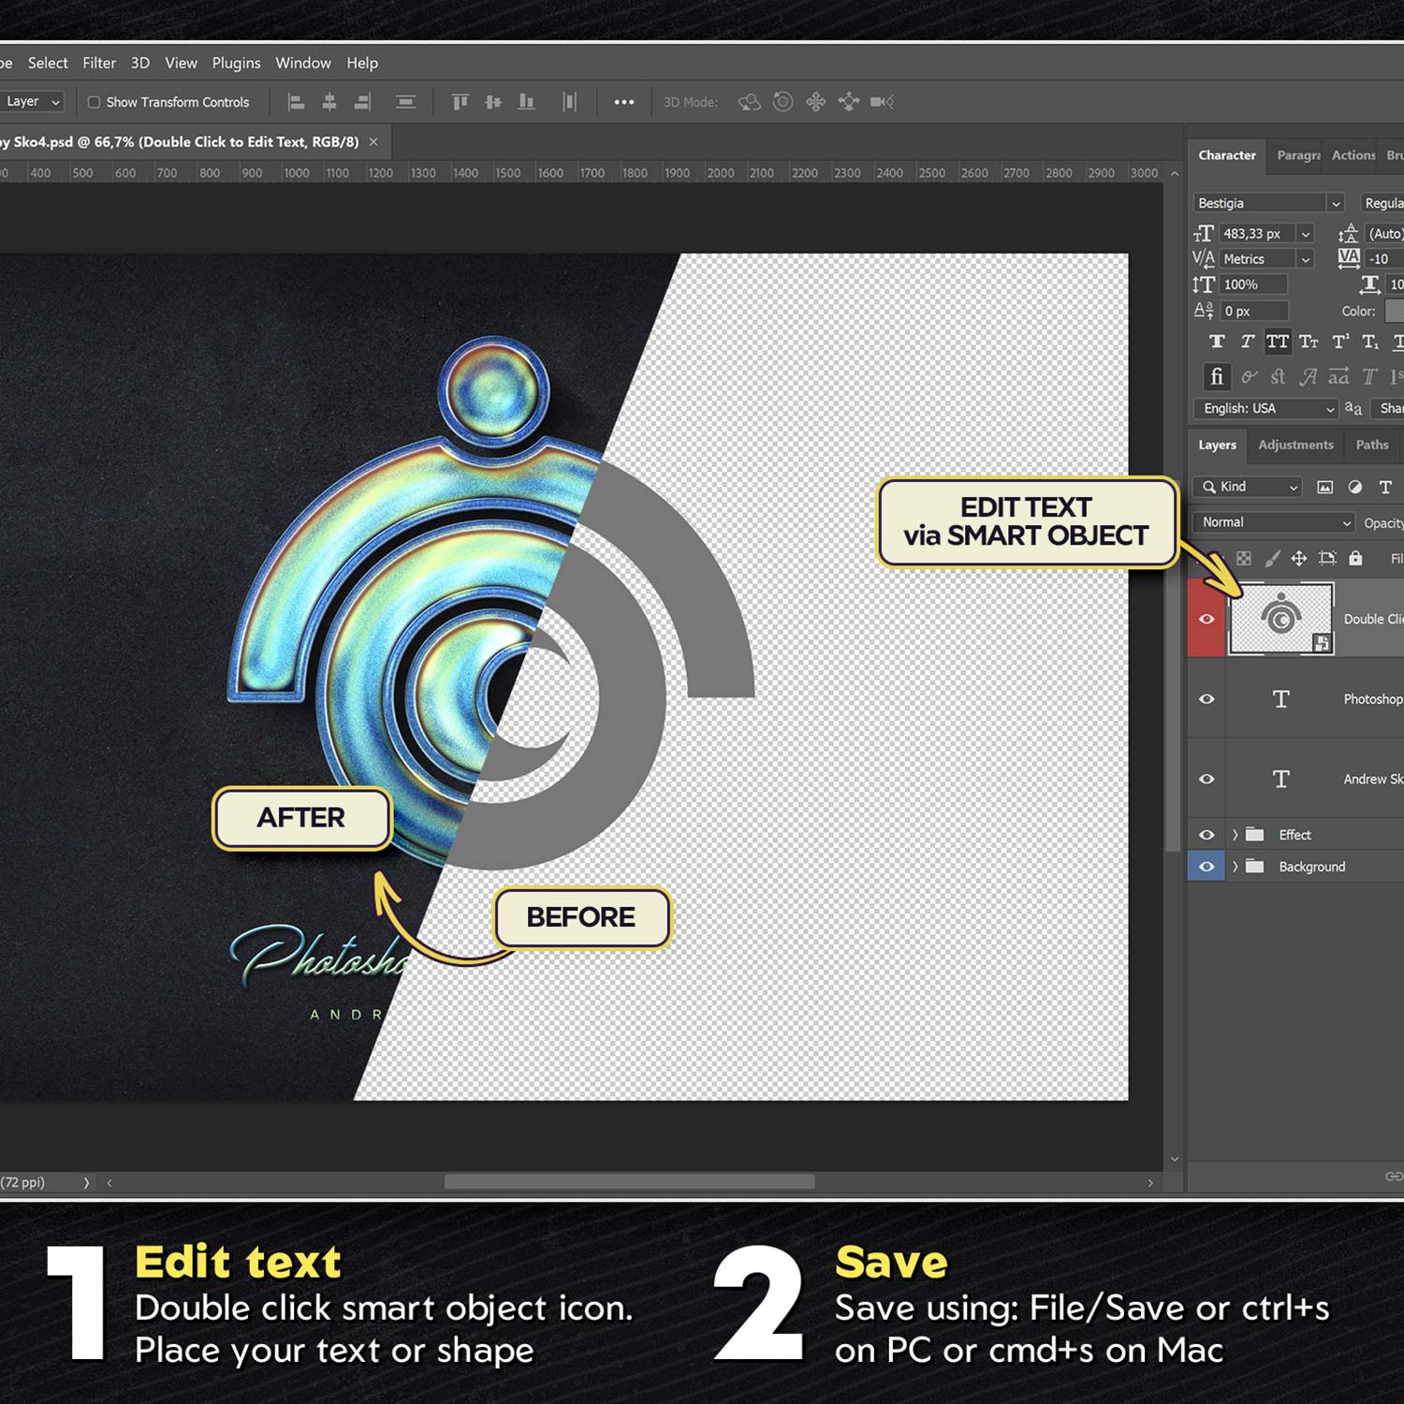Viewport: 1404px width, 1404px height.
Task: Align right edges in options bar
Action: (362, 102)
